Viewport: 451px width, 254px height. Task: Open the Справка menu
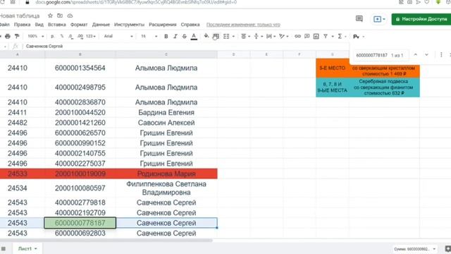190,25
